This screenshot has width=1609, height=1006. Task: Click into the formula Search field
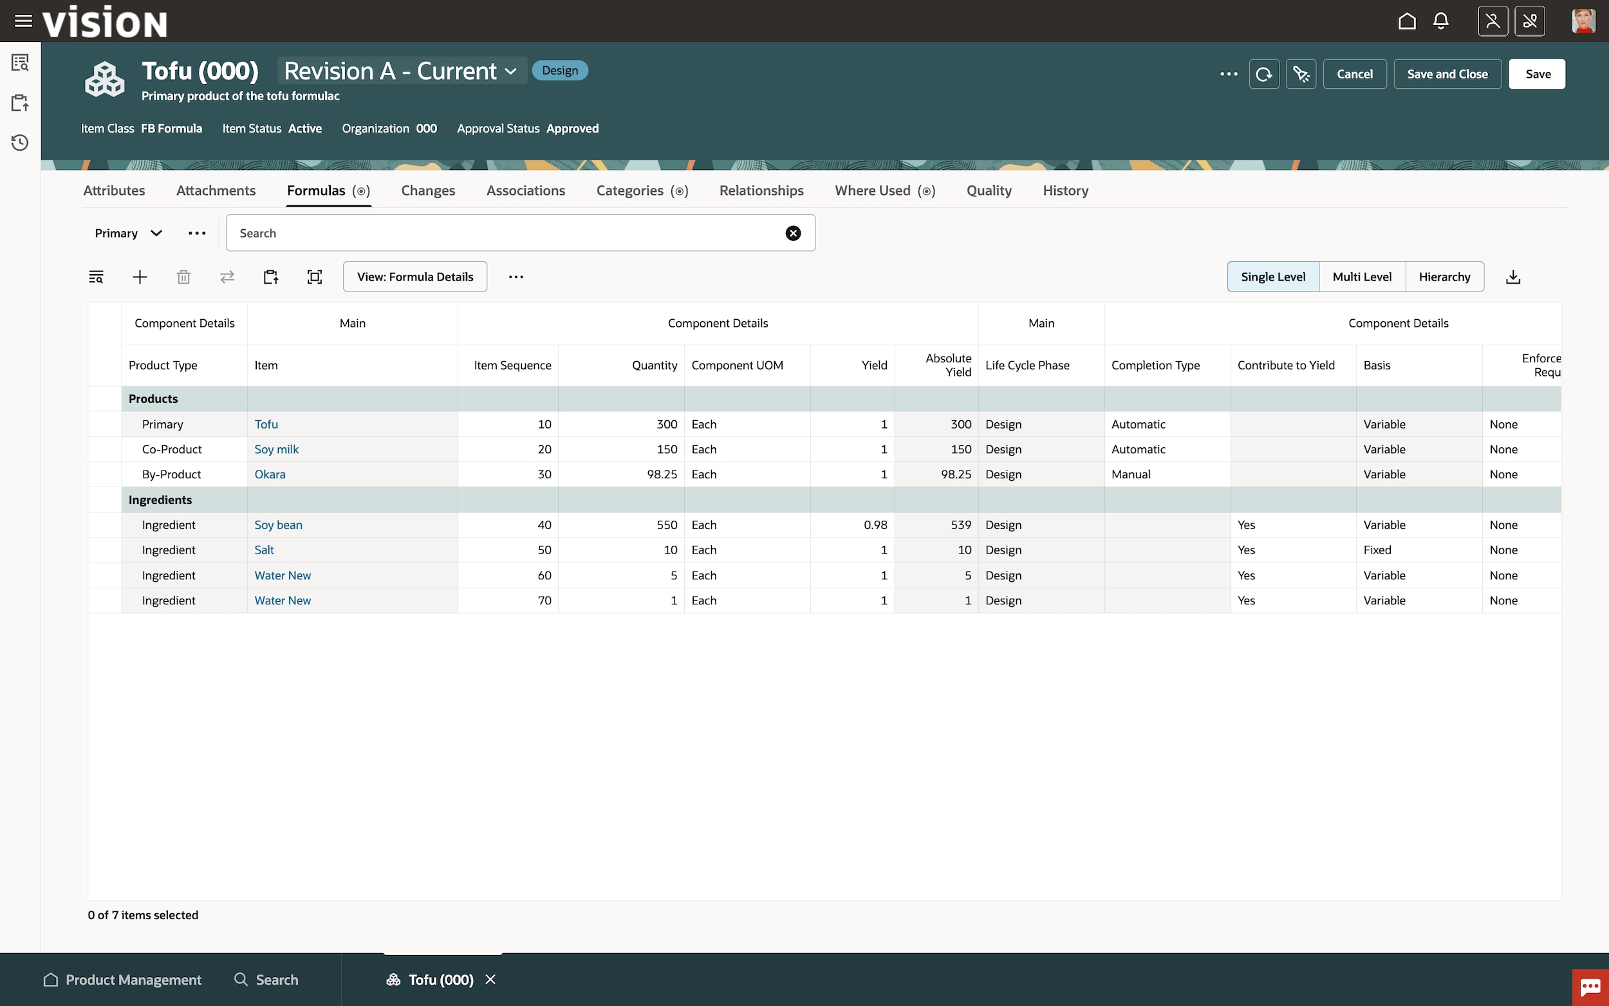pos(505,233)
